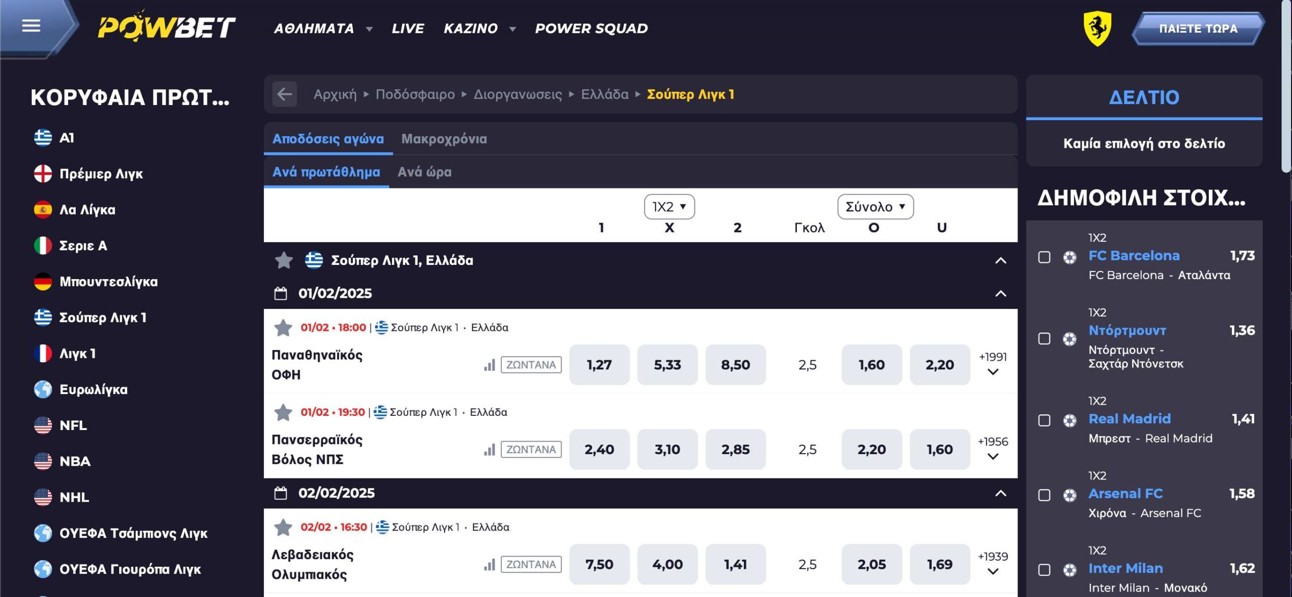Collapse the 01/02/2025 date section

pos(1000,294)
